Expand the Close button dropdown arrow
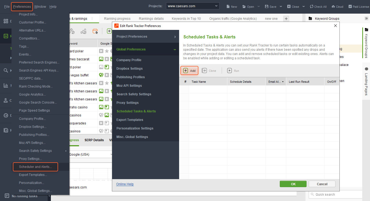The height and width of the screenshot is (201, 370). tap(304, 7)
